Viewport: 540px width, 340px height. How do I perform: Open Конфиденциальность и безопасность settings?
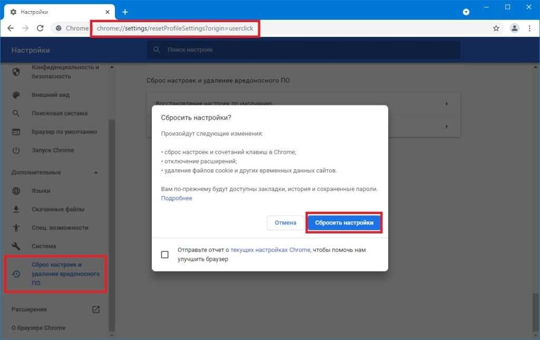65,72
